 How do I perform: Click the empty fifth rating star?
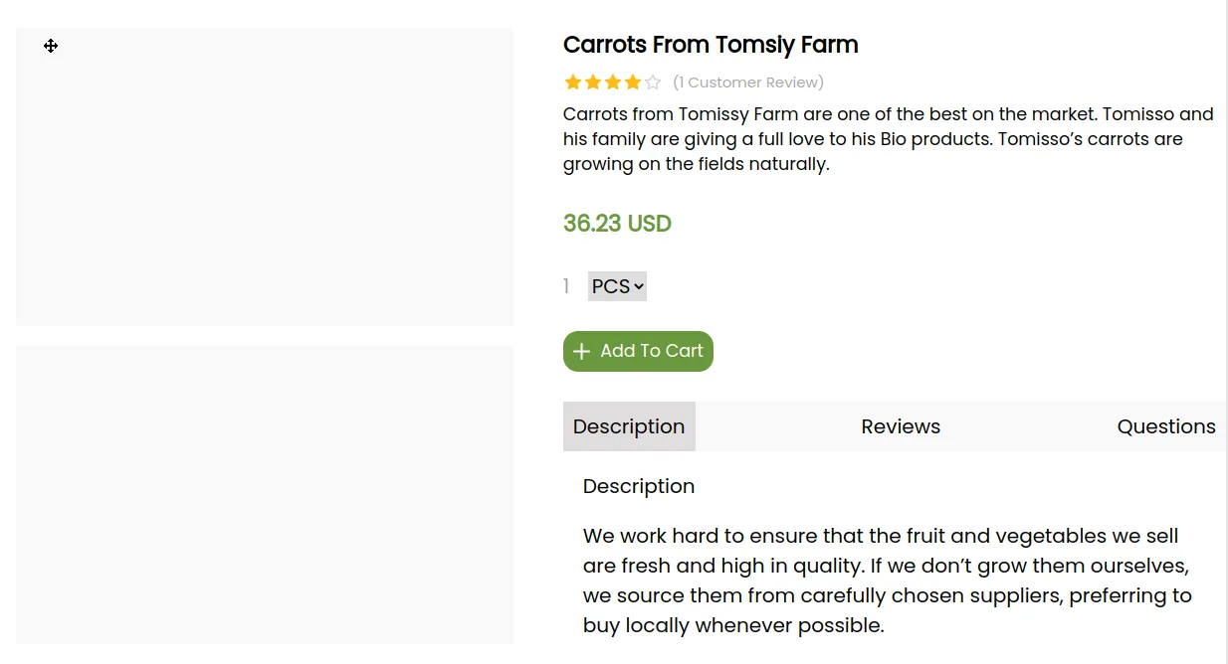click(x=653, y=83)
